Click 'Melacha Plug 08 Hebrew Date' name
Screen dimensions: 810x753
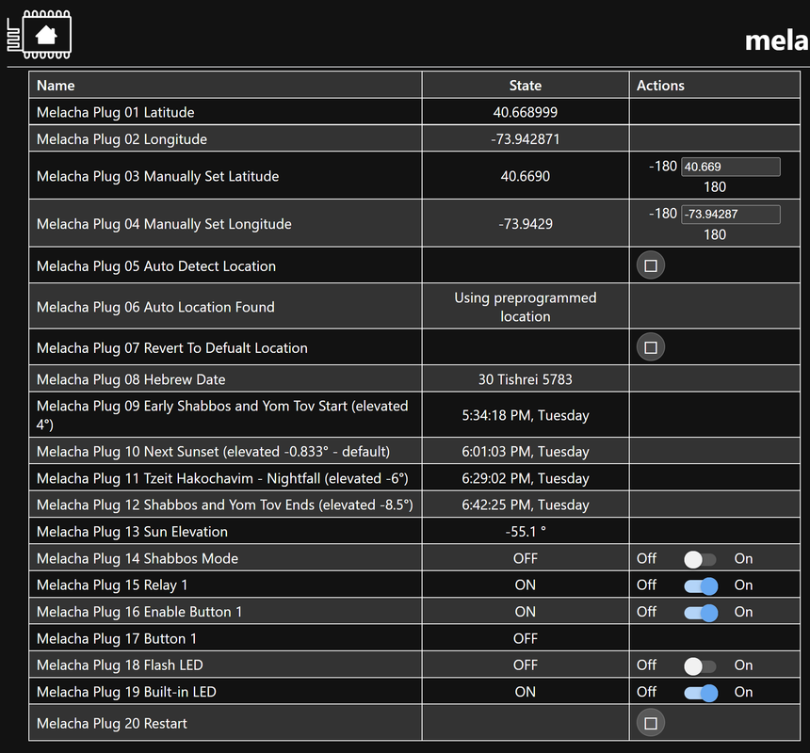click(131, 380)
